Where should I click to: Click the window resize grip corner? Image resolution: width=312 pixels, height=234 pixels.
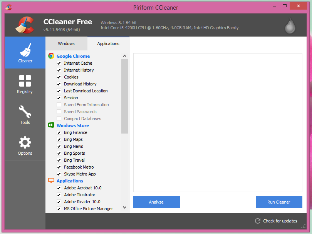[304, 226]
